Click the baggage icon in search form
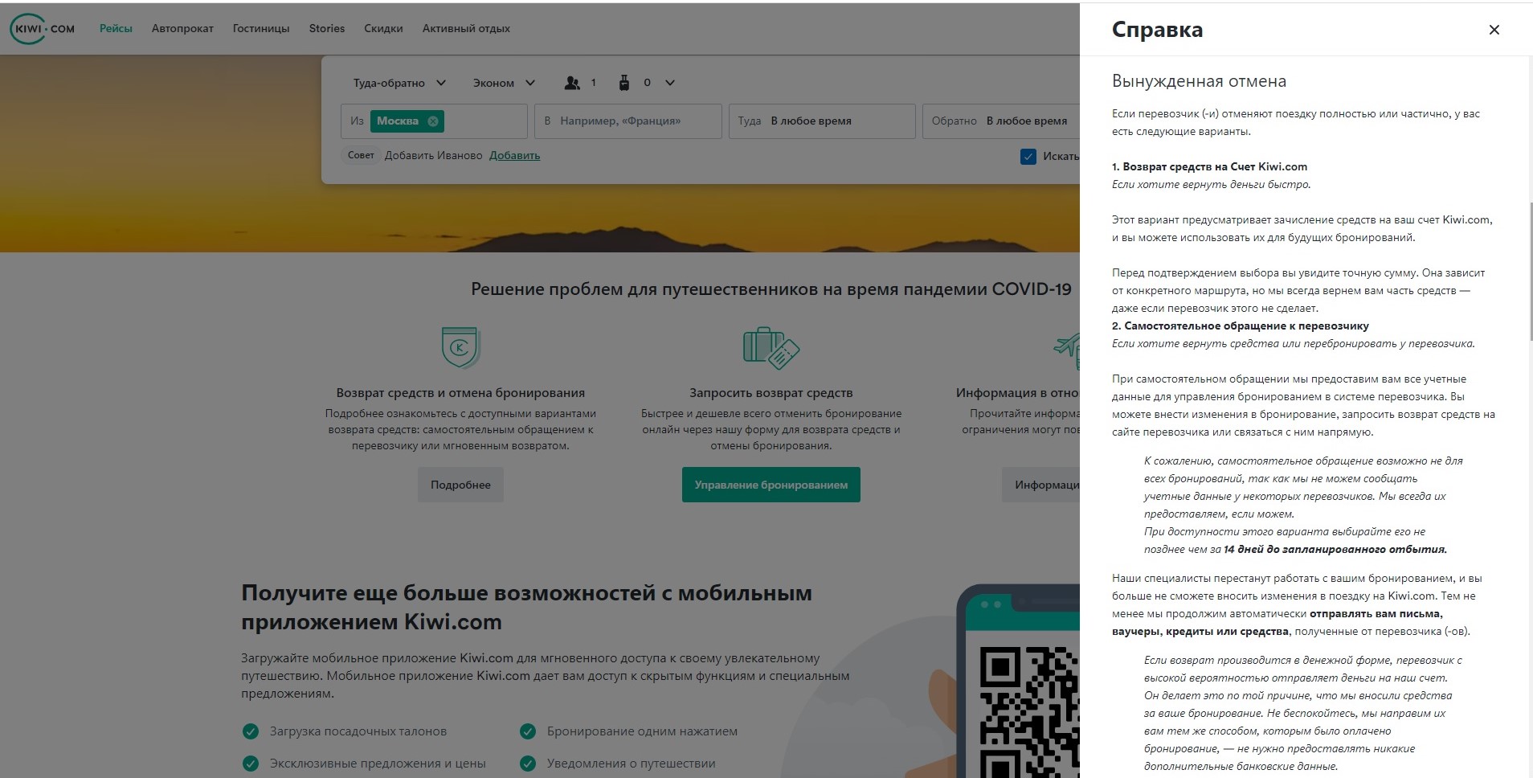Image resolution: width=1533 pixels, height=778 pixels. click(x=624, y=83)
